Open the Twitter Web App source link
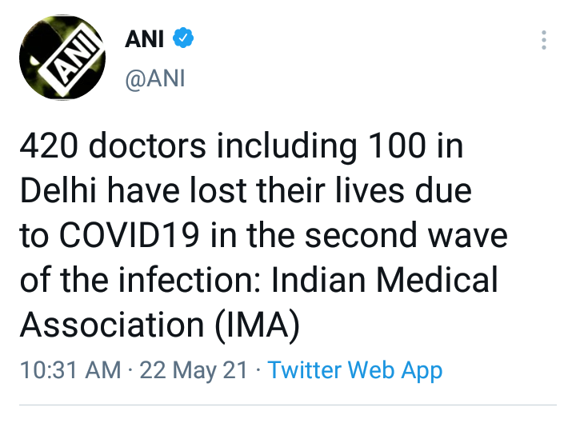 [354, 370]
